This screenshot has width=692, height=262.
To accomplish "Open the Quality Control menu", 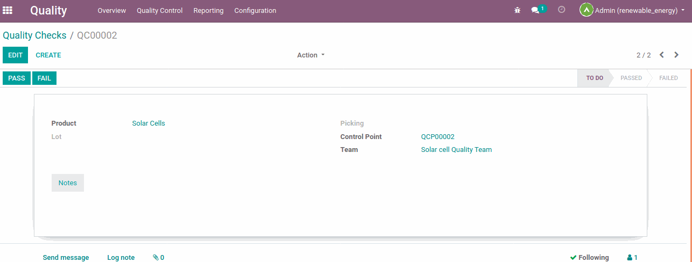I will [x=160, y=11].
